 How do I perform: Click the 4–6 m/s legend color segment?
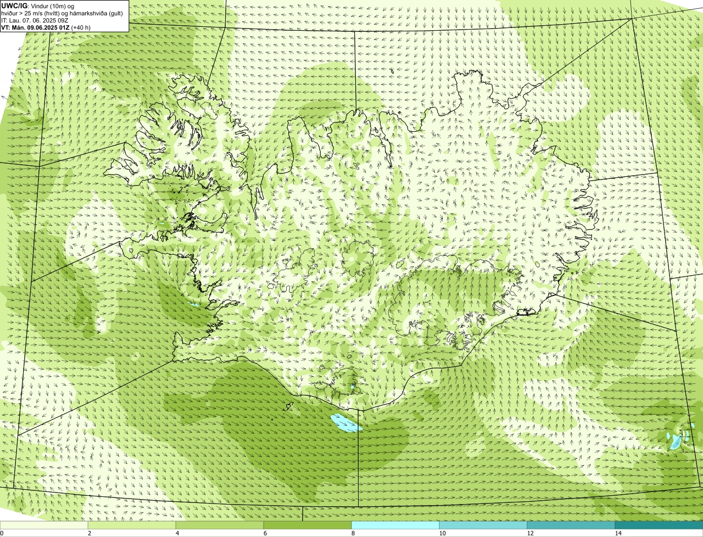pyautogui.click(x=220, y=525)
